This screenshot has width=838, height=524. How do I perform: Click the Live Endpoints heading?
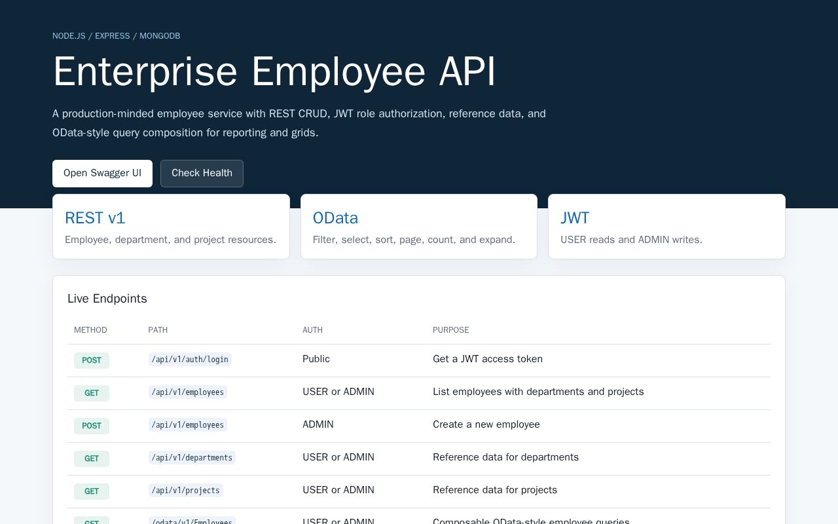point(107,299)
